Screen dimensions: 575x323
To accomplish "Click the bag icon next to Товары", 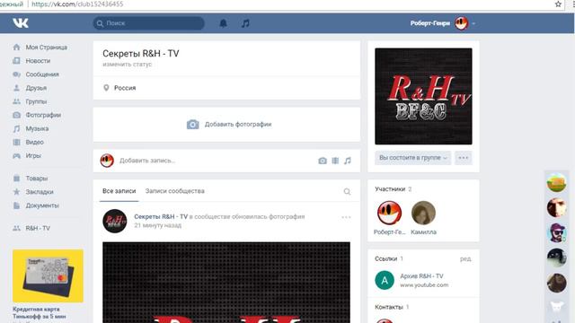I will pyautogui.click(x=16, y=179).
